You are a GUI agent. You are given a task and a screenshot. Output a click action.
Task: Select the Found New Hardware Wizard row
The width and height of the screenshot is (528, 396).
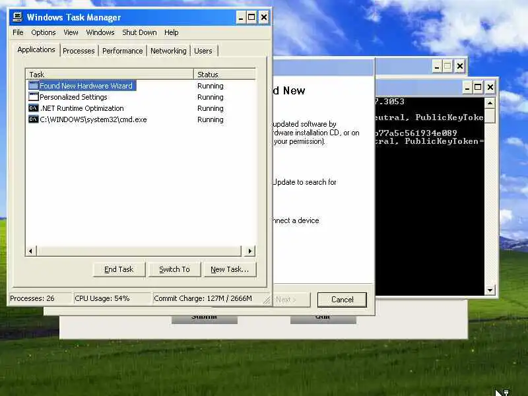click(x=141, y=86)
